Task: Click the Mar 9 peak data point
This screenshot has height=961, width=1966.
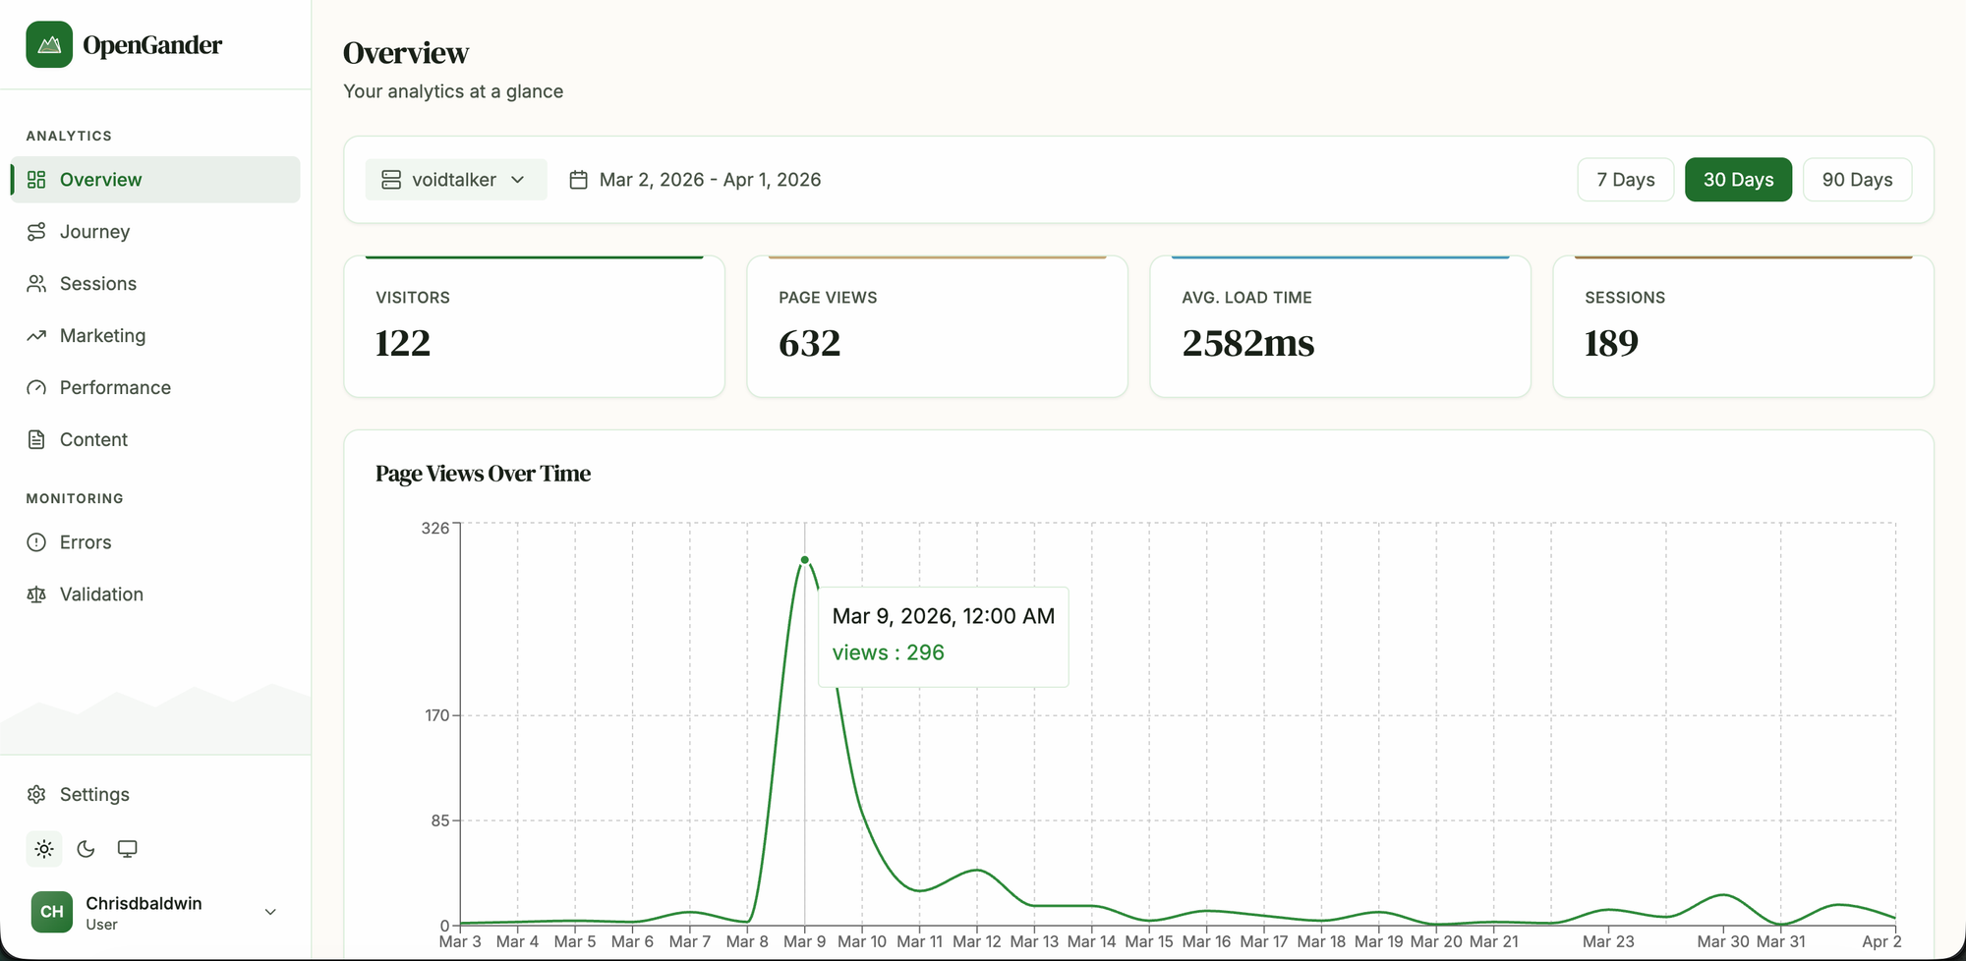Action: pyautogui.click(x=805, y=560)
